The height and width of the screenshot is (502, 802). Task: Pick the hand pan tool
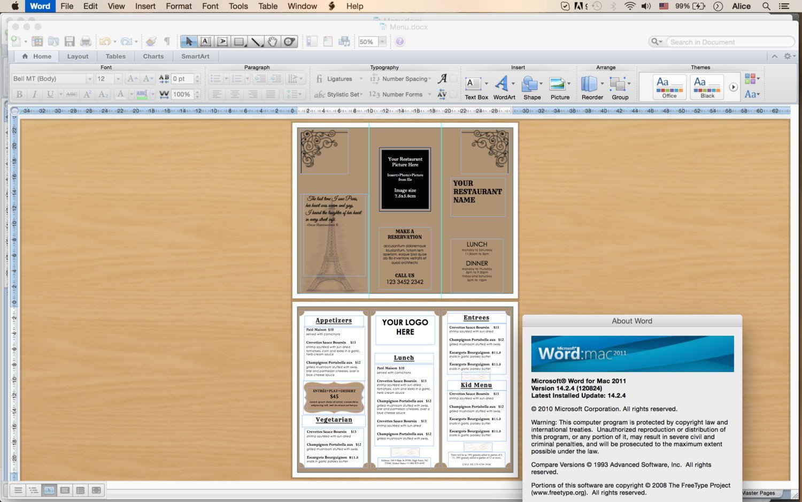tap(273, 42)
